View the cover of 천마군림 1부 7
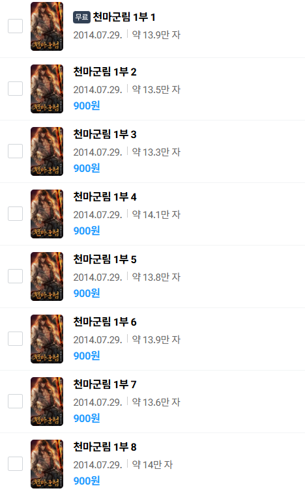This screenshot has height=495, width=305. point(47,401)
